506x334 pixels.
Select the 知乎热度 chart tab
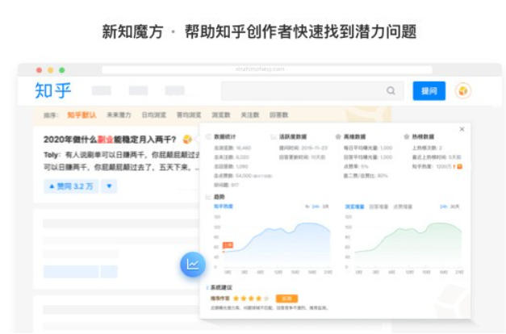[224, 207]
